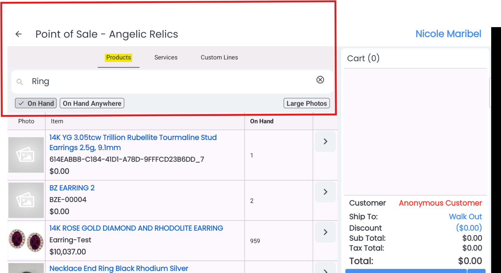The image size is (501, 273).
Task: Change the Anonymous Customer selection
Action: pyautogui.click(x=440, y=203)
